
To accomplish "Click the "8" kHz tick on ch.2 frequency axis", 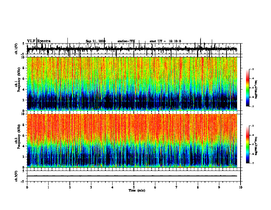I will coord(24,125).
